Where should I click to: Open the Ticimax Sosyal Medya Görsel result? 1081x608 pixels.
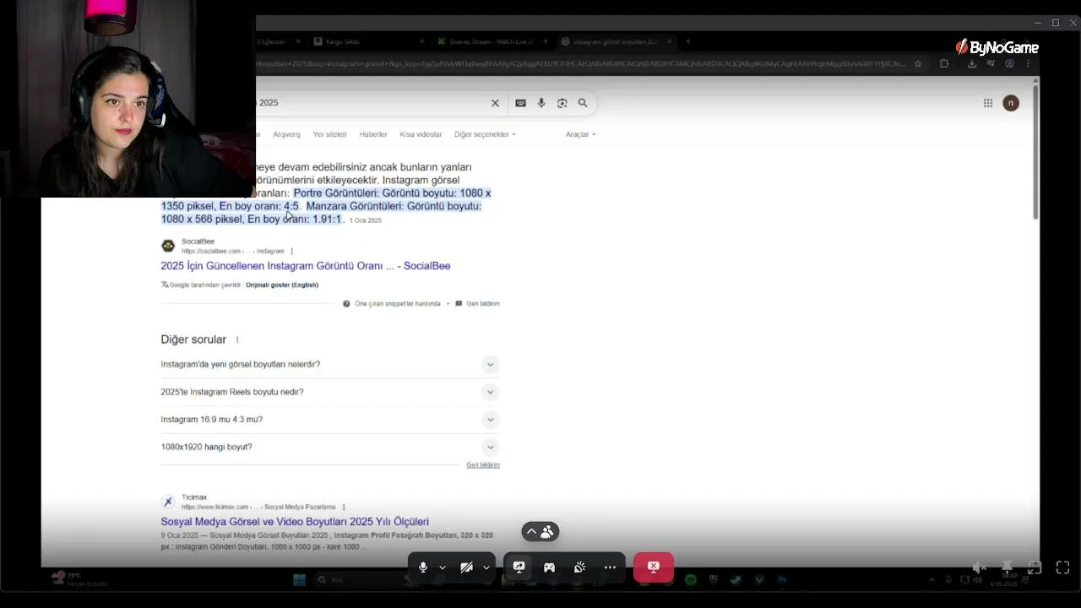[295, 522]
